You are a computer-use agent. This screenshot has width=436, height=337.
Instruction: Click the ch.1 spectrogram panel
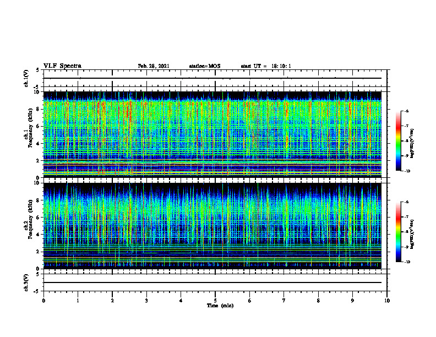click(x=212, y=134)
